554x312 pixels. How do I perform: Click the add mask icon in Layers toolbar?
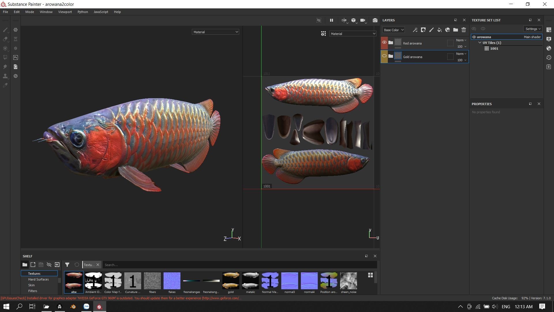tap(423, 30)
